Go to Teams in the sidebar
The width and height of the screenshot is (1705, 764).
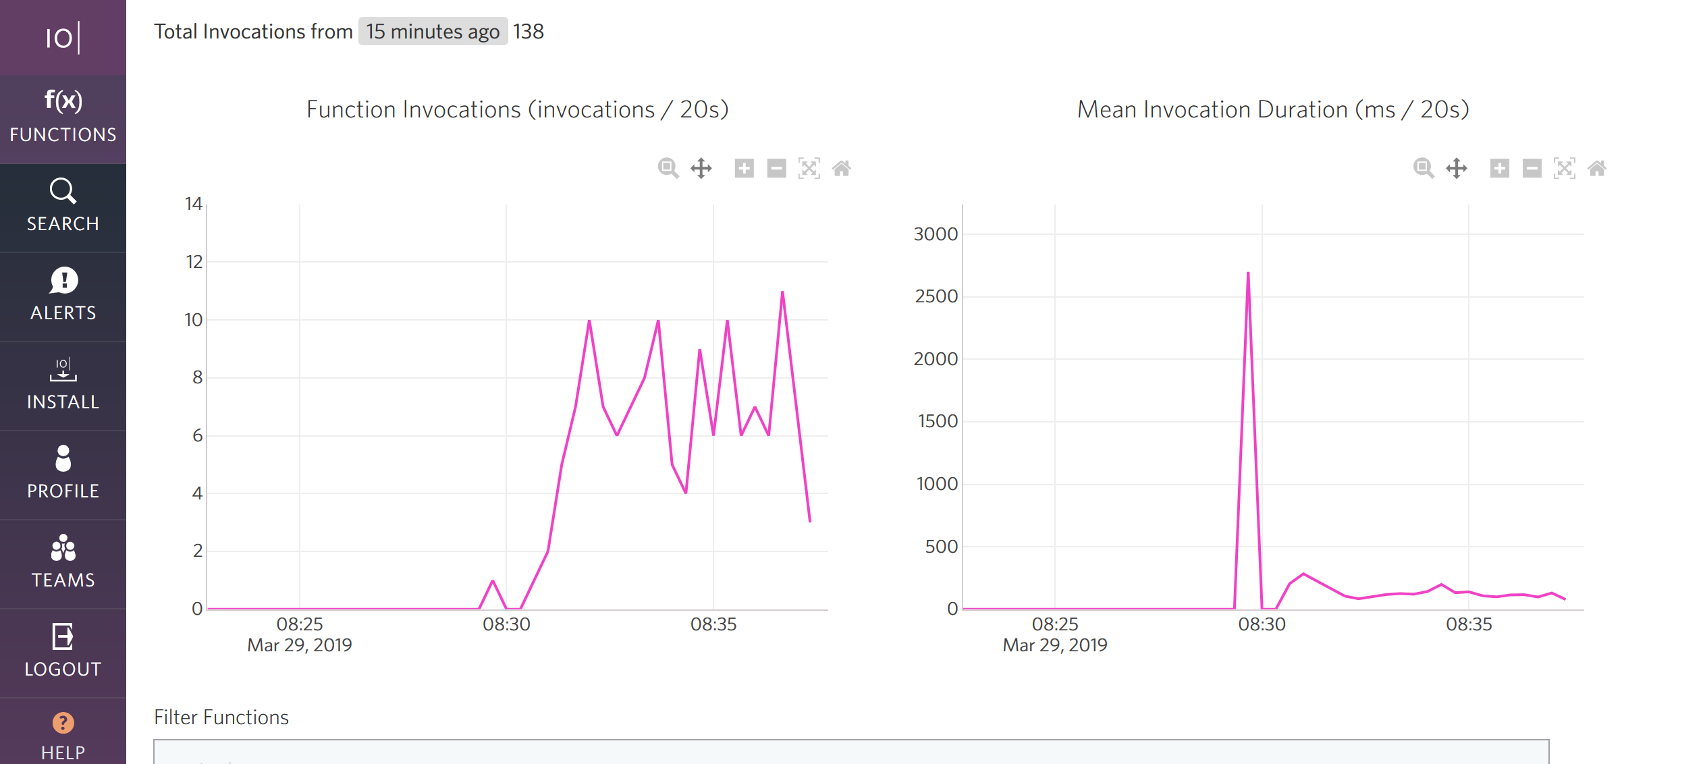tap(63, 564)
